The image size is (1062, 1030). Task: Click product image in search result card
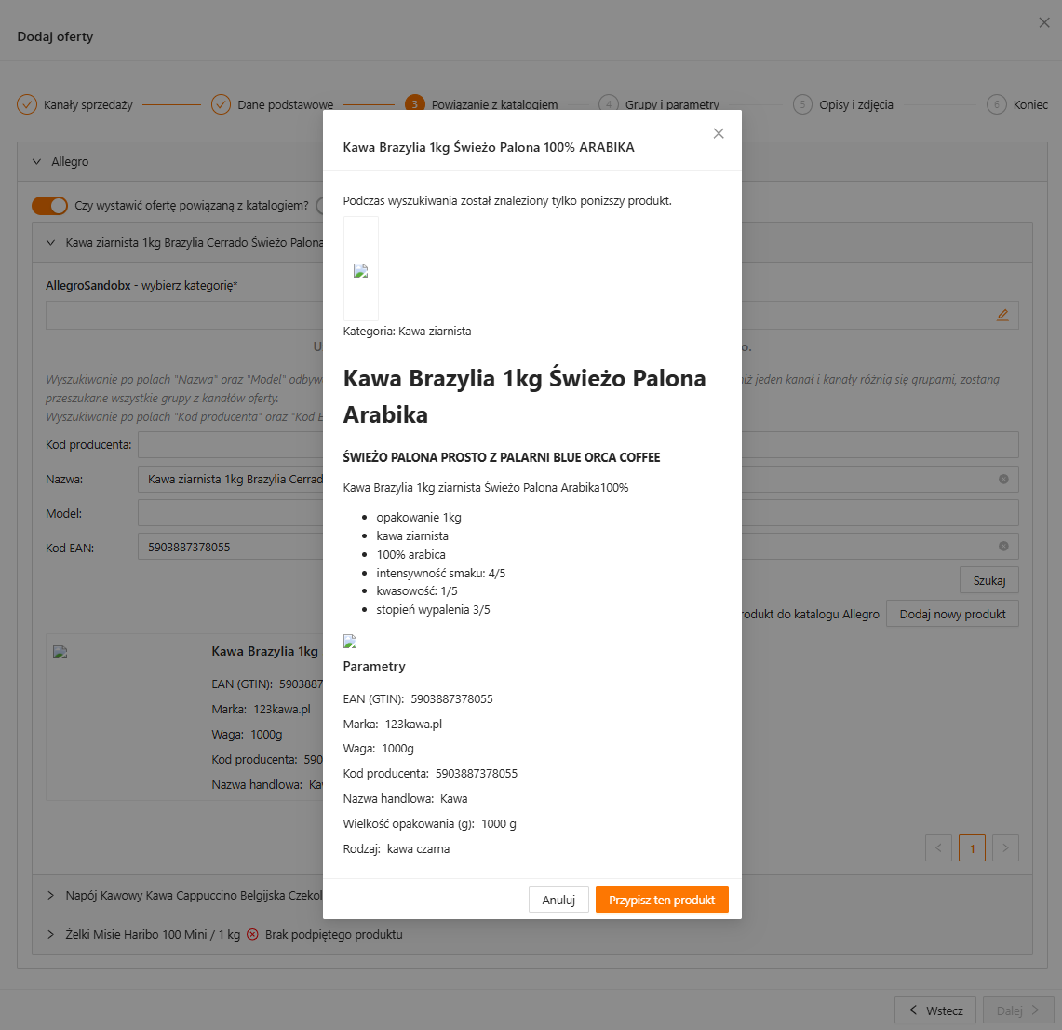(x=60, y=653)
